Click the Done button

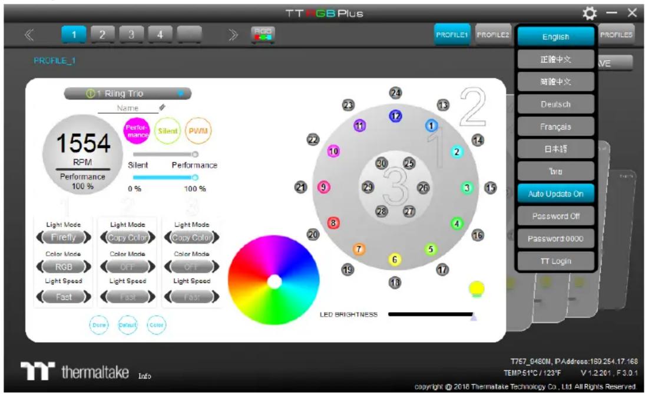pos(99,325)
